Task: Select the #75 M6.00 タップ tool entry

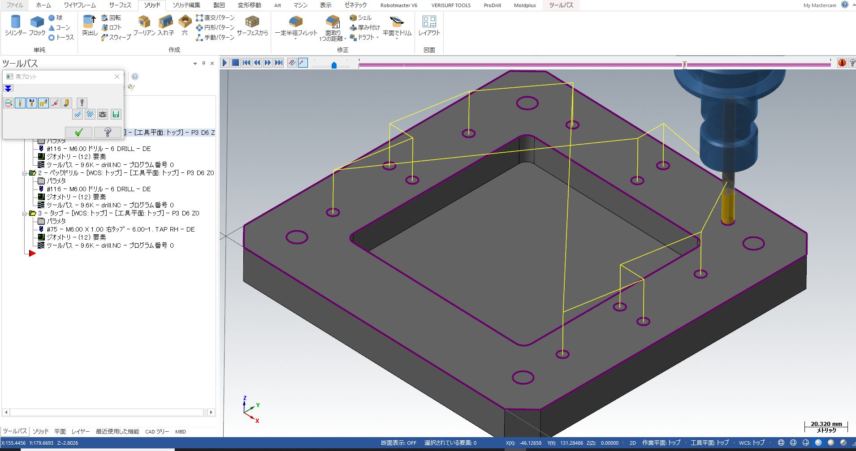Action: (x=121, y=229)
